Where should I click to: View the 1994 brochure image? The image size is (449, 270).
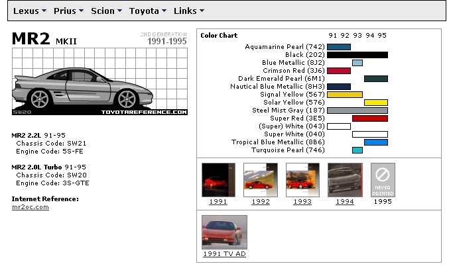(345, 179)
